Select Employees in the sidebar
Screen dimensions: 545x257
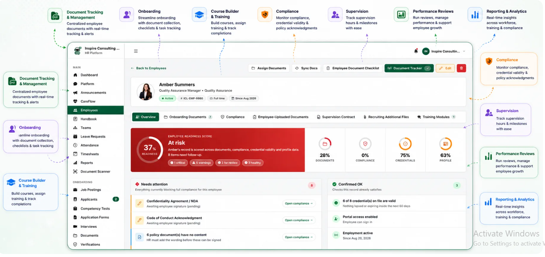(96, 110)
